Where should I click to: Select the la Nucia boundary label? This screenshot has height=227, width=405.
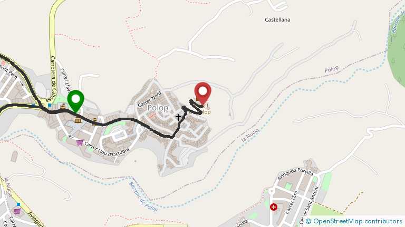[x=250, y=136]
